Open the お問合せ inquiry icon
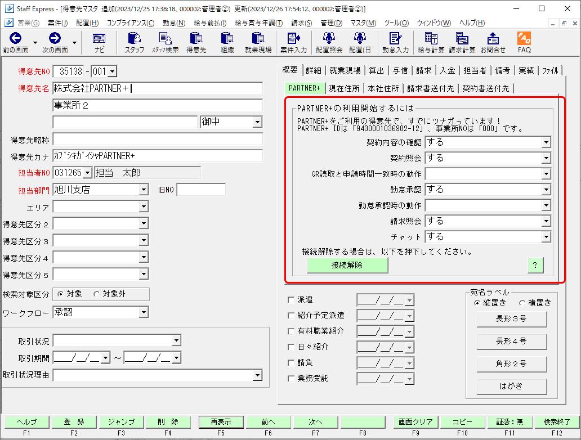 (493, 38)
